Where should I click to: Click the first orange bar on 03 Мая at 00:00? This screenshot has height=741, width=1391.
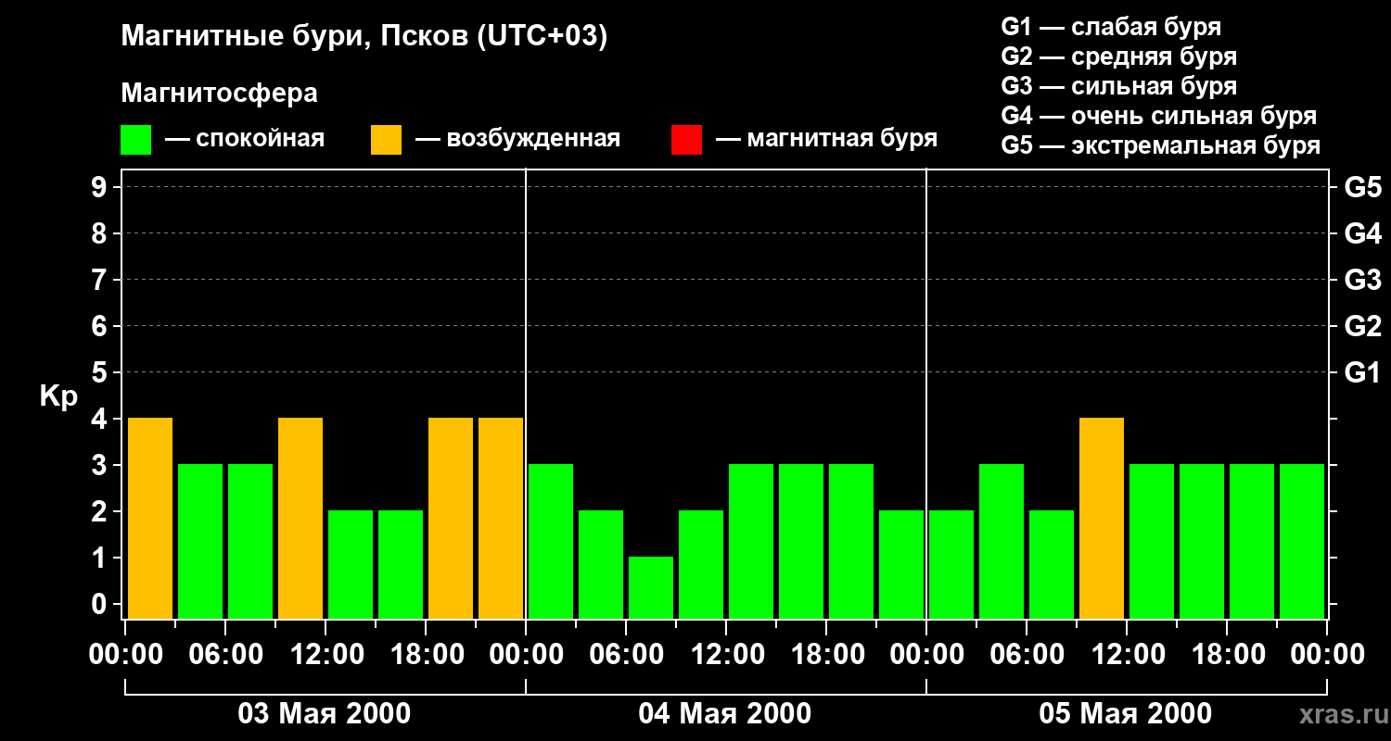point(150,518)
